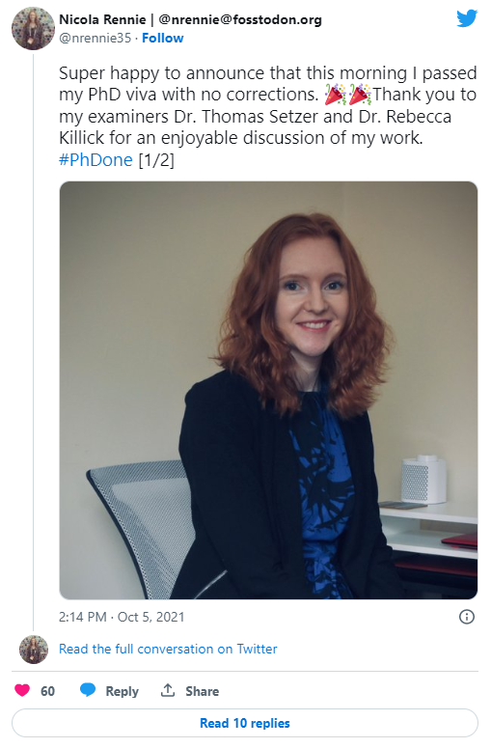
Task: Read the full conversation on Twitter
Action: (168, 649)
